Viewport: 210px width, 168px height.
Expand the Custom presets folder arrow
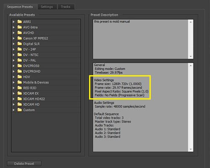click(13, 110)
